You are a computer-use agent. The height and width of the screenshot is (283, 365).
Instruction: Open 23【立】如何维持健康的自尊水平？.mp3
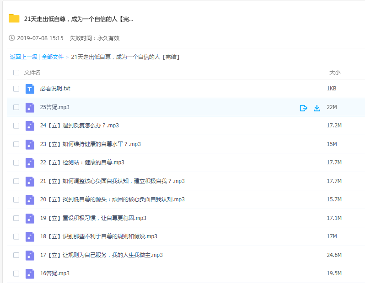click(90, 144)
